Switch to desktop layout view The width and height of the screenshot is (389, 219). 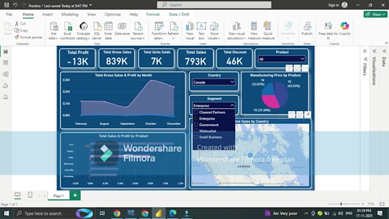click(17, 195)
